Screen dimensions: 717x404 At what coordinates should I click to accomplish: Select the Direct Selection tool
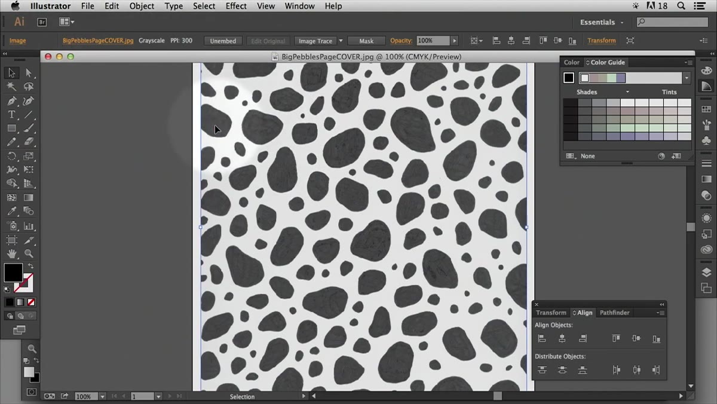pos(28,73)
